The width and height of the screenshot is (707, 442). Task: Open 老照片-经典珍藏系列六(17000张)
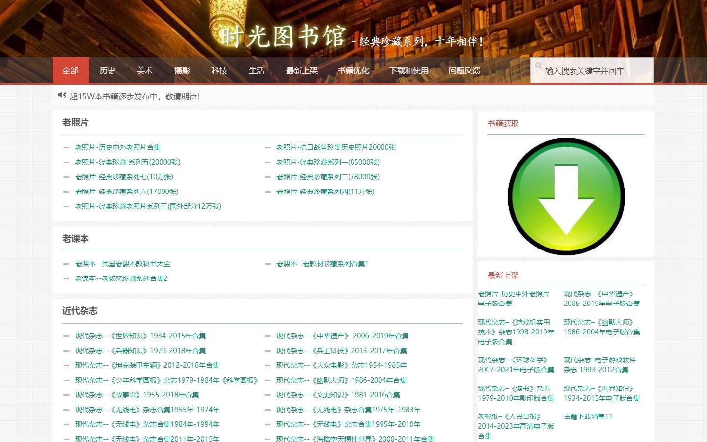(x=127, y=192)
